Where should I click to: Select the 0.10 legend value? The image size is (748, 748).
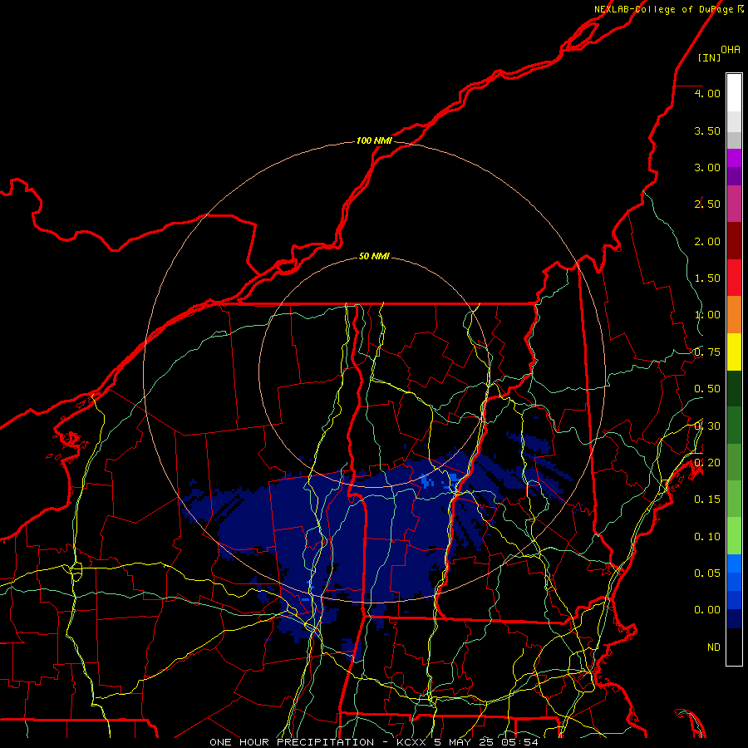[707, 537]
